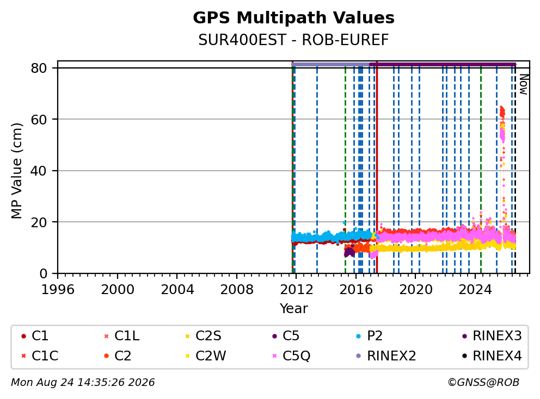Image resolution: width=540 pixels, height=399 pixels.
Task: Click the MP Value (cm) axis label
Action: [x=16, y=171]
